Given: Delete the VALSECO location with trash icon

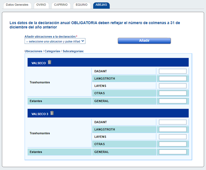Looking at the screenshot, I should [49, 62].
